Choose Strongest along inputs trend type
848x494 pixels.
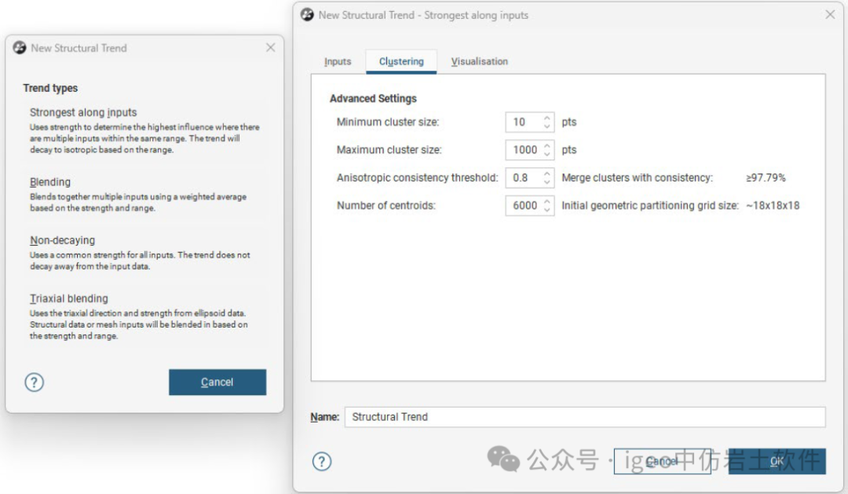[83, 112]
